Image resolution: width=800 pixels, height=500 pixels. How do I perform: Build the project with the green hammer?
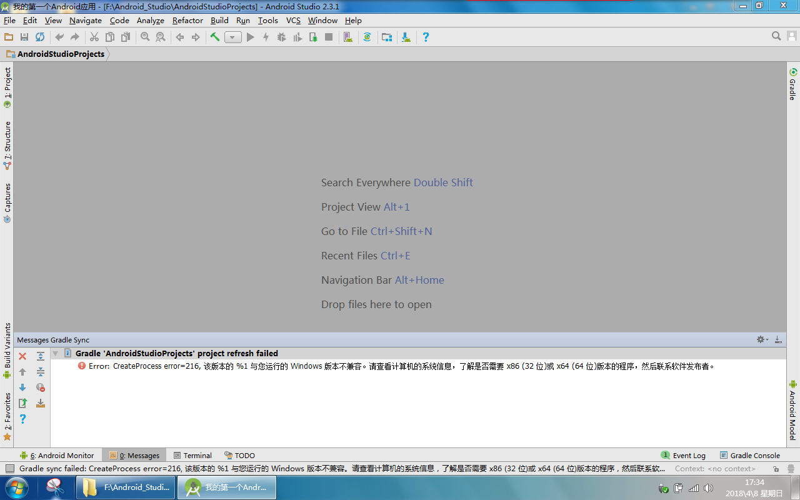(x=215, y=37)
